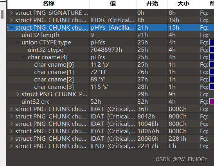The width and height of the screenshot is (214, 166).
Task: Click the size 19h of IHDR chunk
Action: (x=174, y=20)
